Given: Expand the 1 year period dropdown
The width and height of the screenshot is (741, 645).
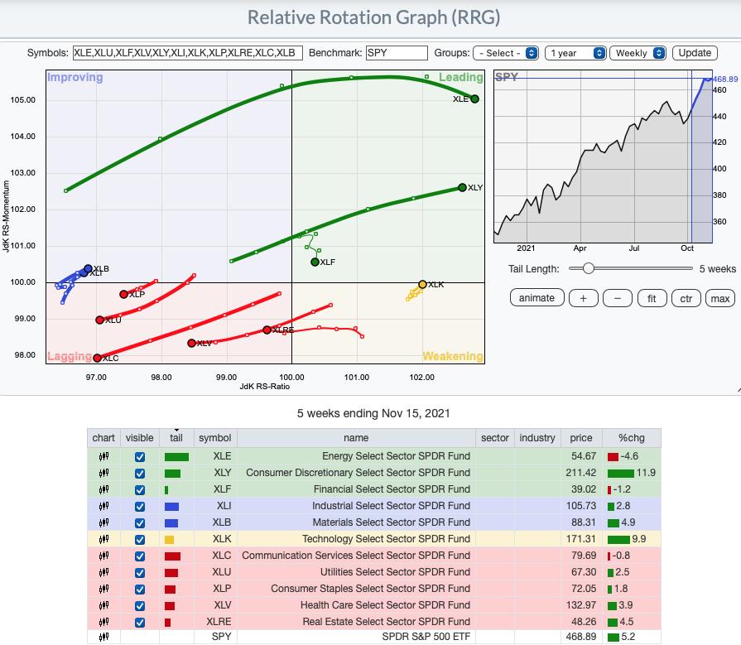Looking at the screenshot, I should pyautogui.click(x=575, y=53).
